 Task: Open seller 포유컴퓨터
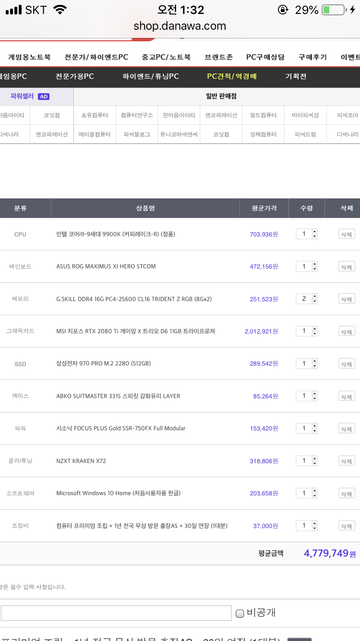tap(95, 115)
